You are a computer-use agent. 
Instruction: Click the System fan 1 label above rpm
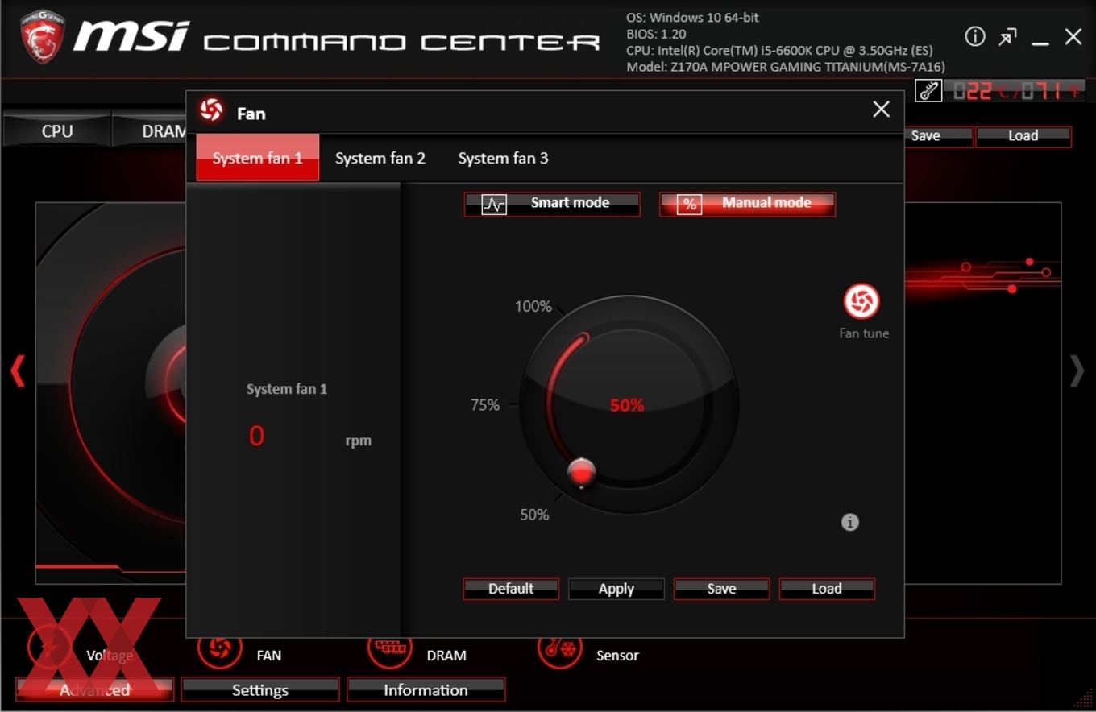coord(287,389)
